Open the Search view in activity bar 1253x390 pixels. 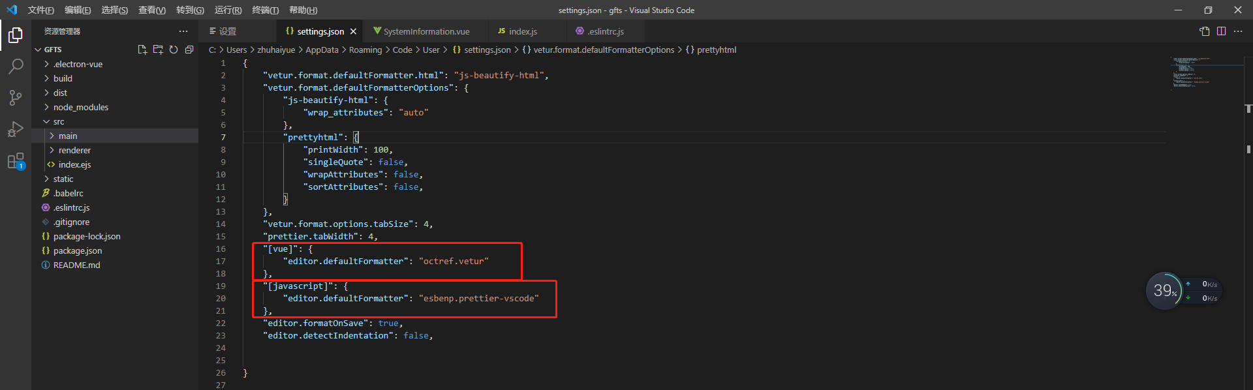(x=16, y=67)
